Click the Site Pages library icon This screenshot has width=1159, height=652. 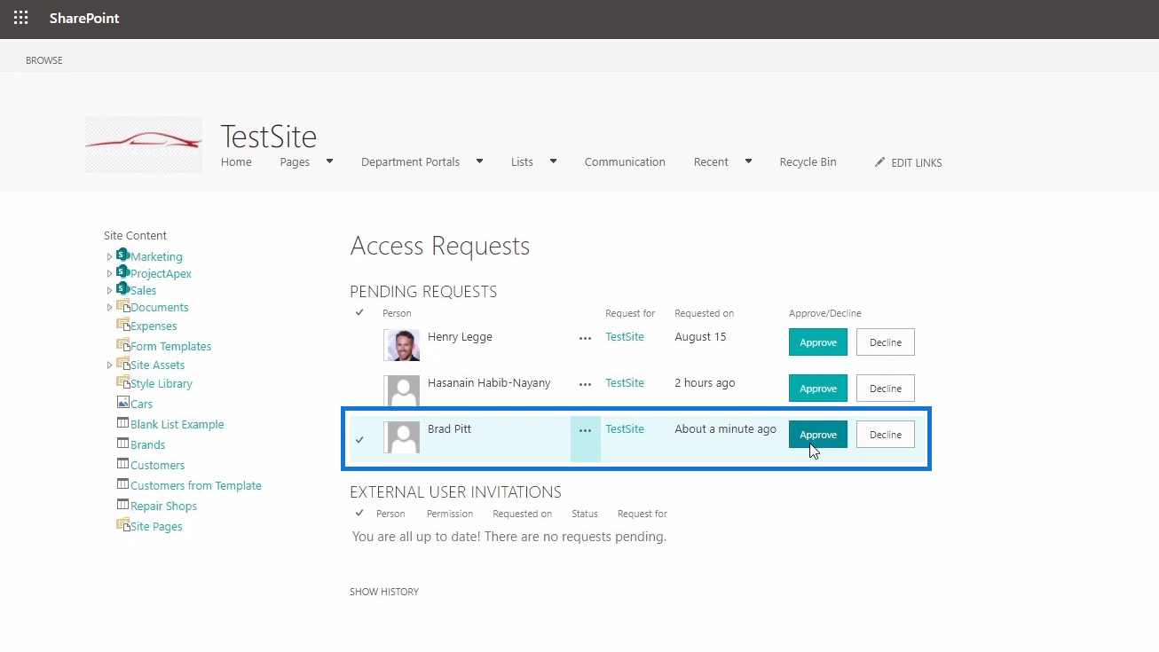tap(123, 525)
